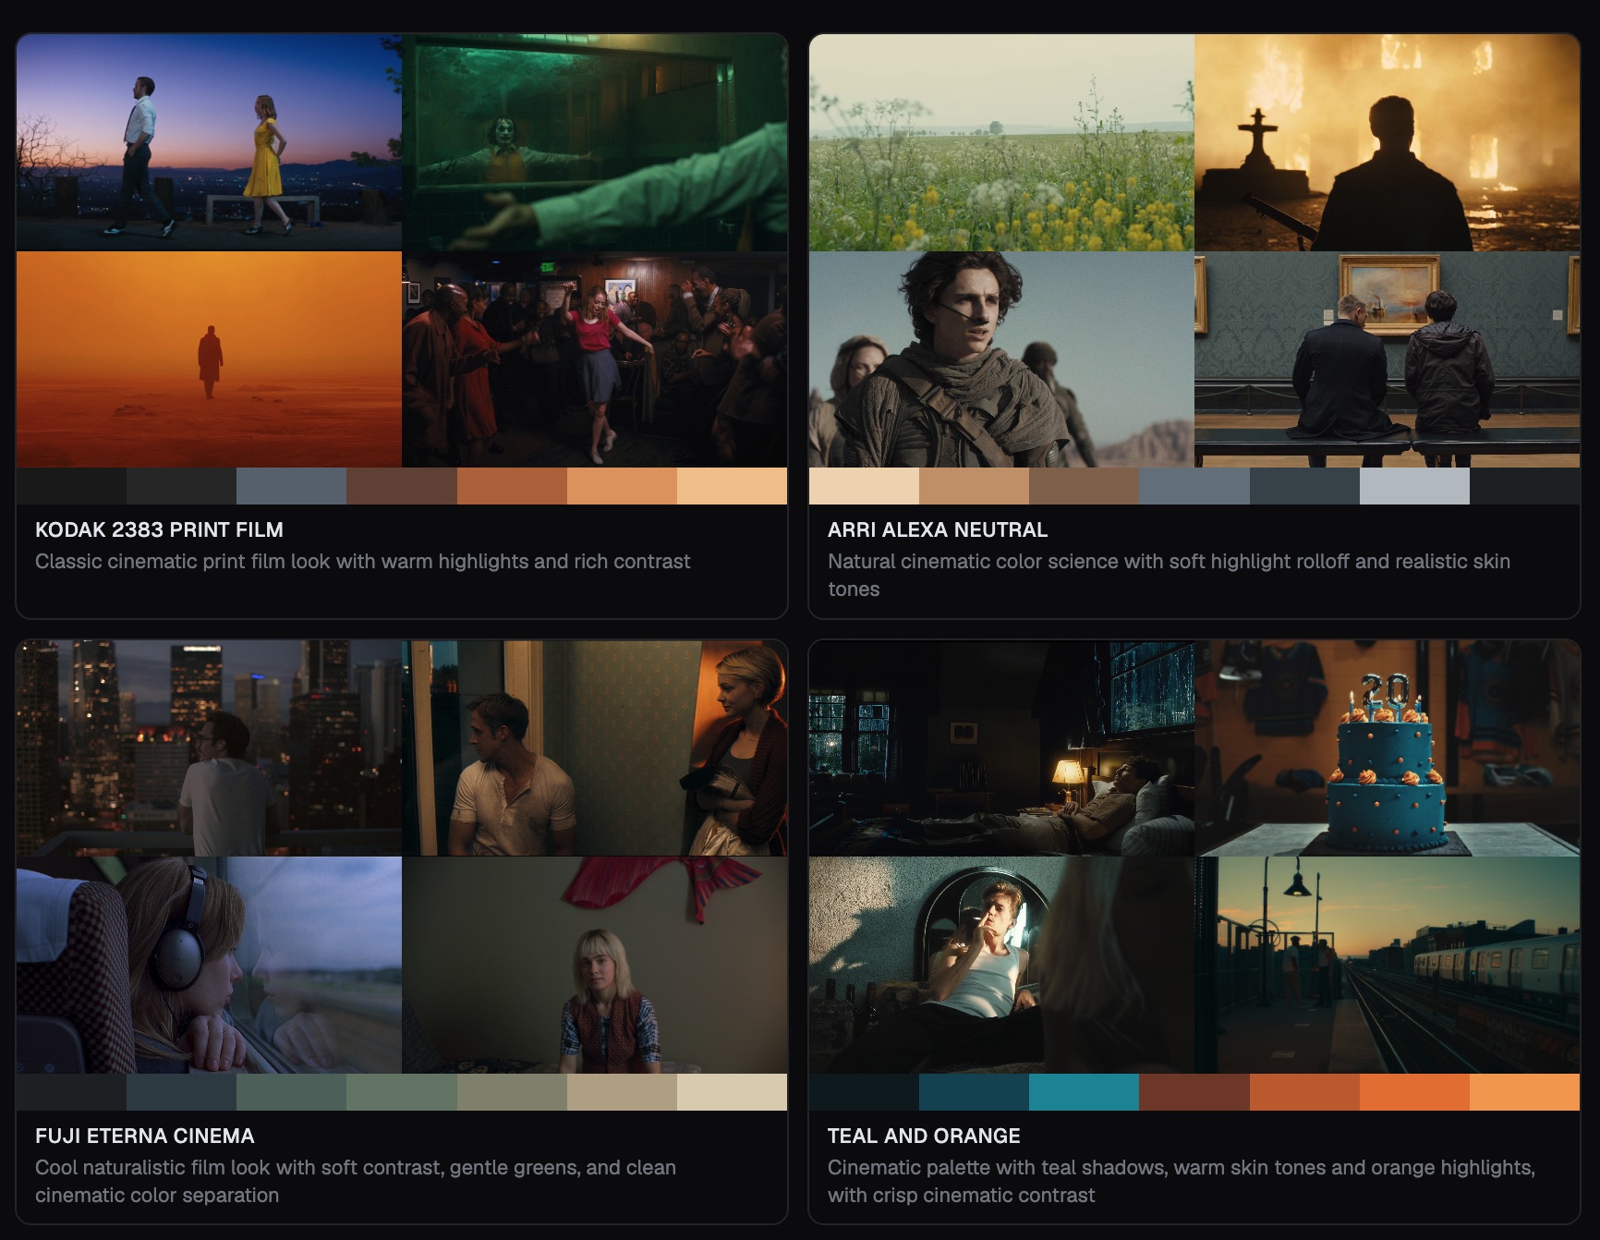
Task: Open the yellow dress dancing couple image
Action: point(209,142)
